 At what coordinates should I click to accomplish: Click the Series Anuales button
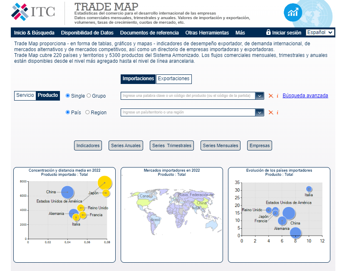click(x=126, y=145)
